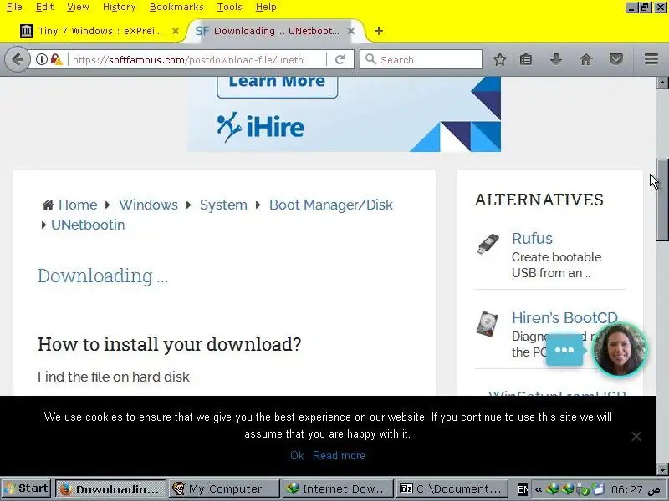Open the site information icon
Image resolution: width=669 pixels, height=501 pixels.
coord(41,59)
